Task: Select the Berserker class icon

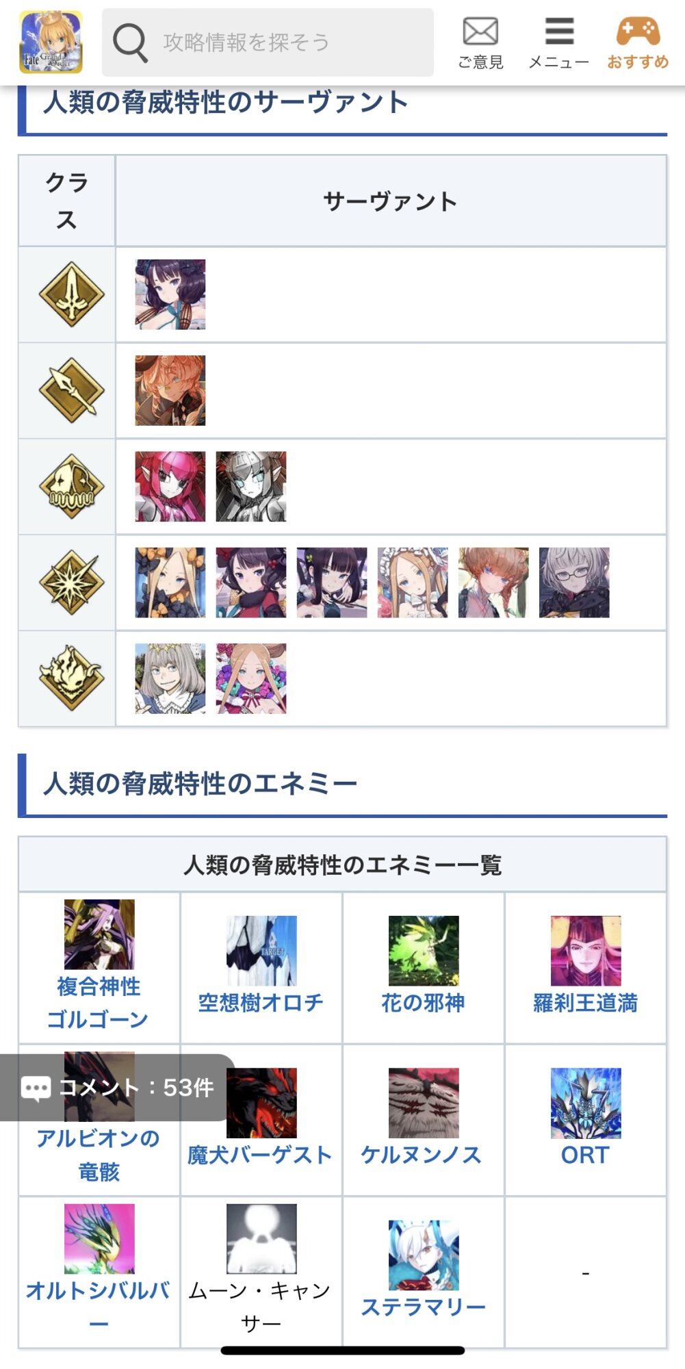Action: pos(71,486)
